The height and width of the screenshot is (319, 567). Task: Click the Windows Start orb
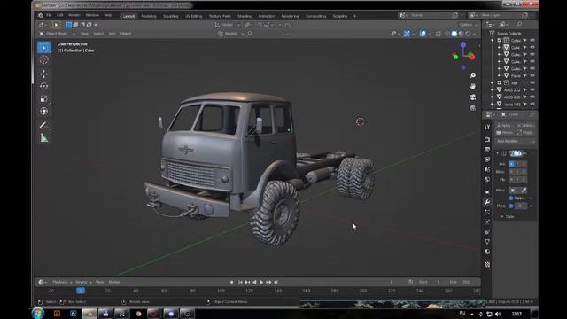[x=38, y=313]
